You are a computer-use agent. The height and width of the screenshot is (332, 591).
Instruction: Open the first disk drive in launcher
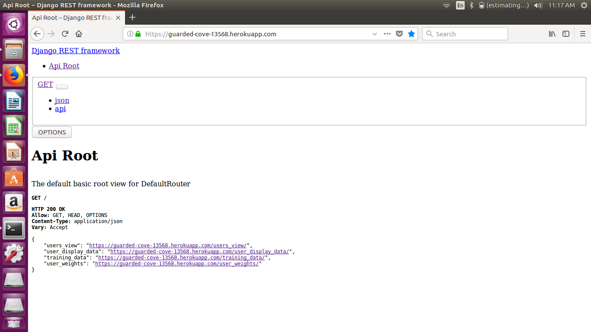[14, 279]
